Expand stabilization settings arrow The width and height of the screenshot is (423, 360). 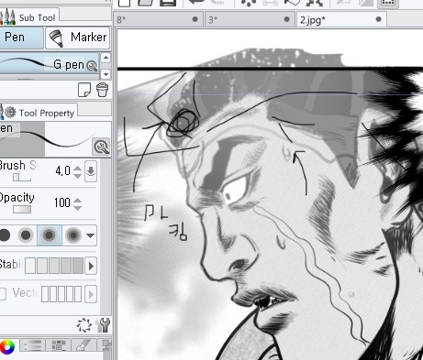[91, 266]
